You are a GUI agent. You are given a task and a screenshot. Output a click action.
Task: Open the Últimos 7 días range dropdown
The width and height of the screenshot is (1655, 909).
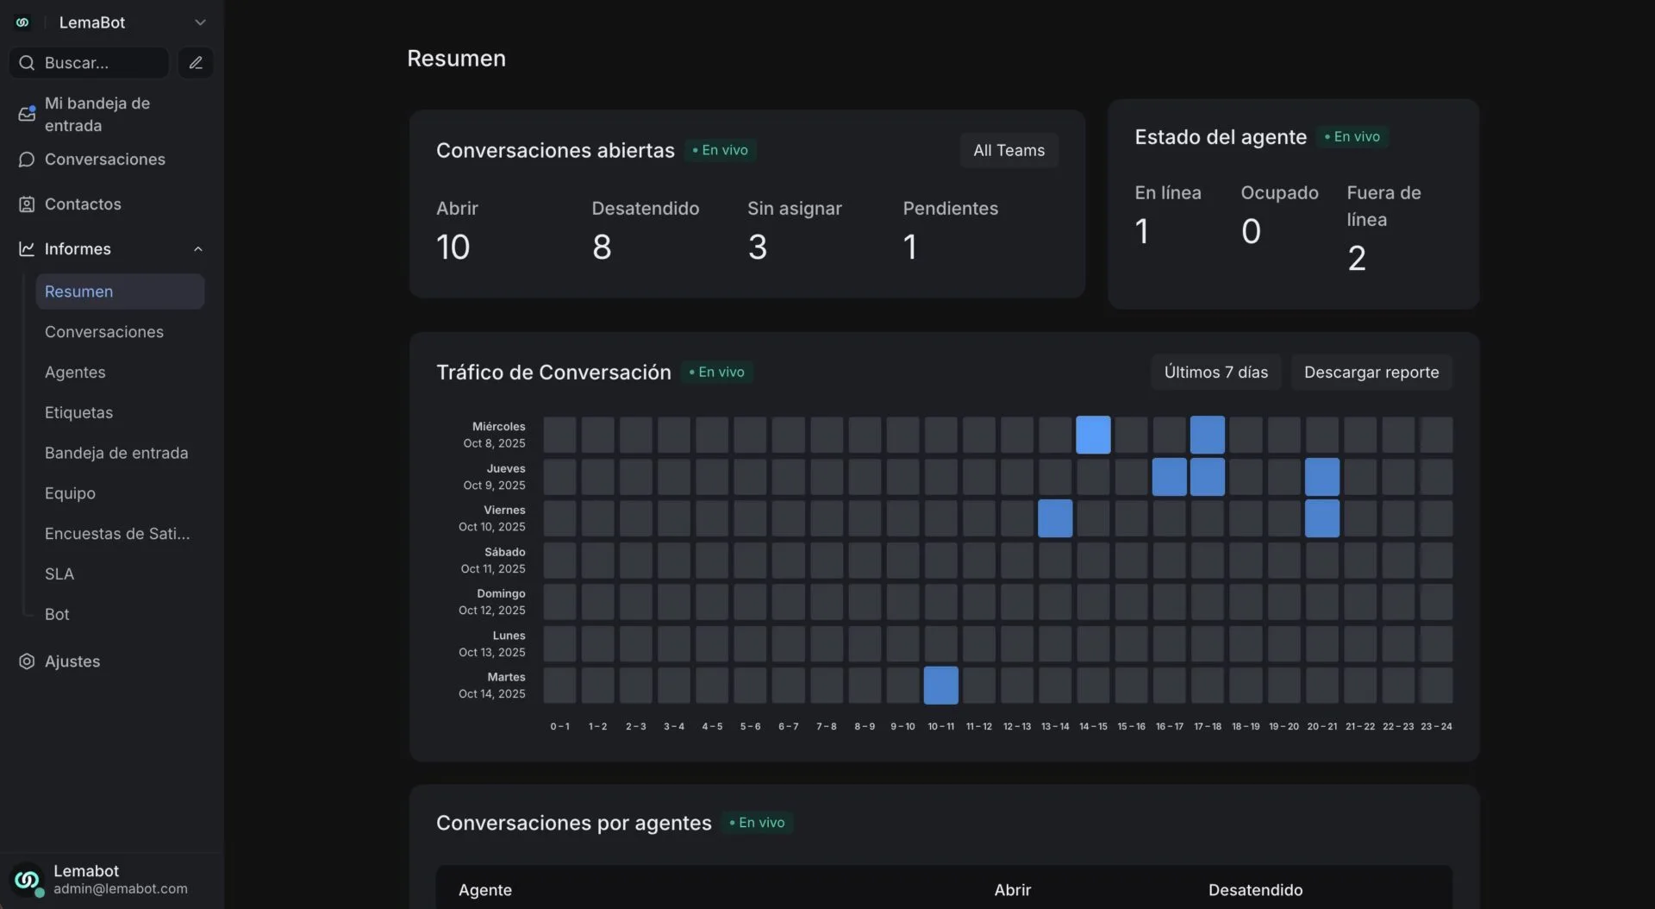[1215, 373]
